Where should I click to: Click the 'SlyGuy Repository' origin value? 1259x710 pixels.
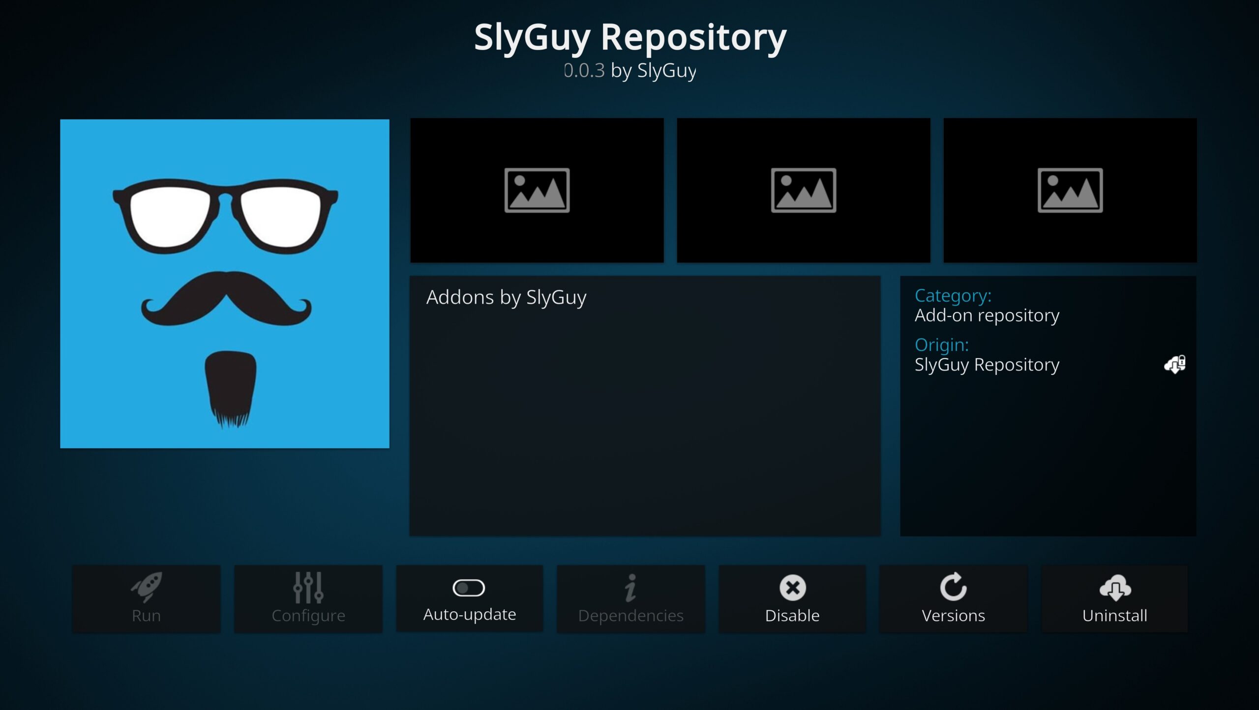(x=987, y=365)
